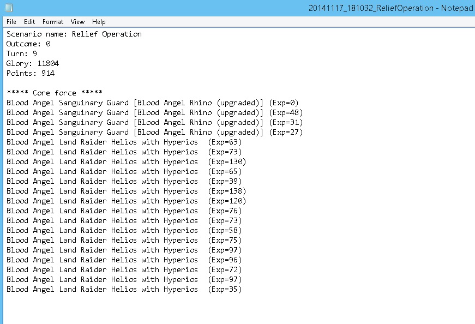Screen dimensions: 475x324
Task: Click the Land Raider line with Exp=120
Action: [126, 201]
